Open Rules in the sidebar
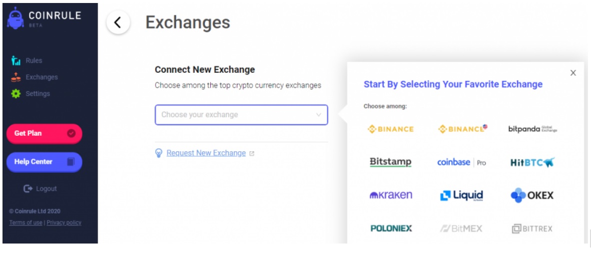The width and height of the screenshot is (591, 254). 34,61
